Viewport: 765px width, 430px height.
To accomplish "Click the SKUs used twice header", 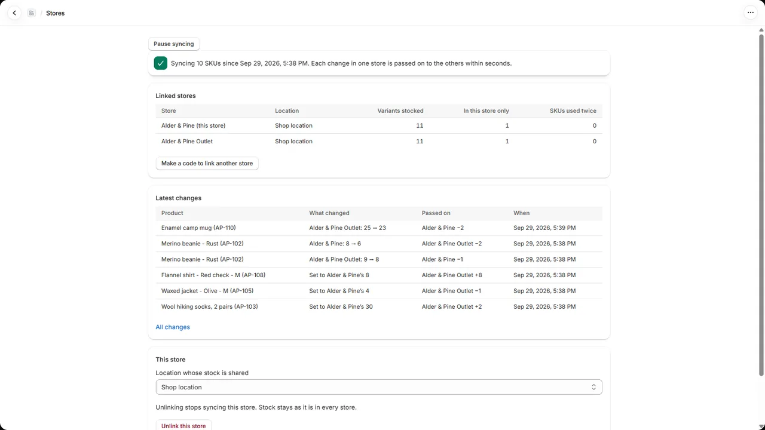I will 573,110.
